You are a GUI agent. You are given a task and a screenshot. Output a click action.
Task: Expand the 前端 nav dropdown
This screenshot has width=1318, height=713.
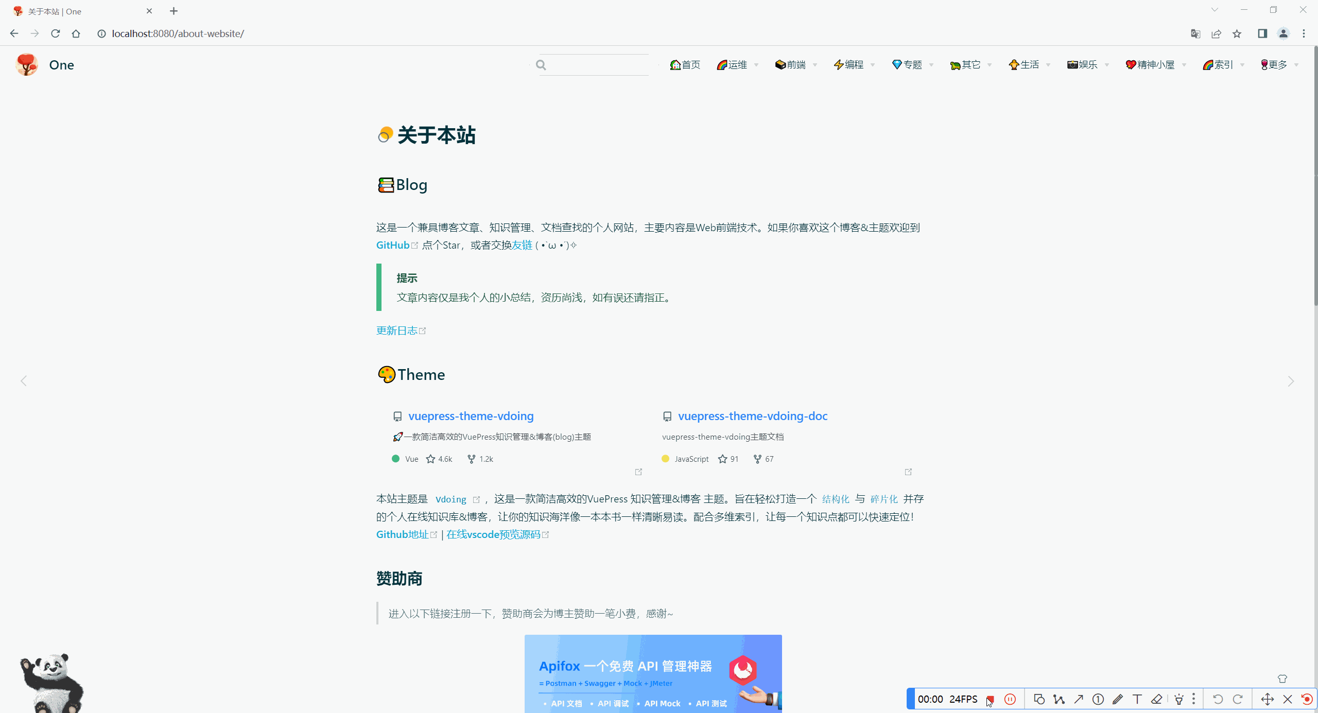coord(796,65)
